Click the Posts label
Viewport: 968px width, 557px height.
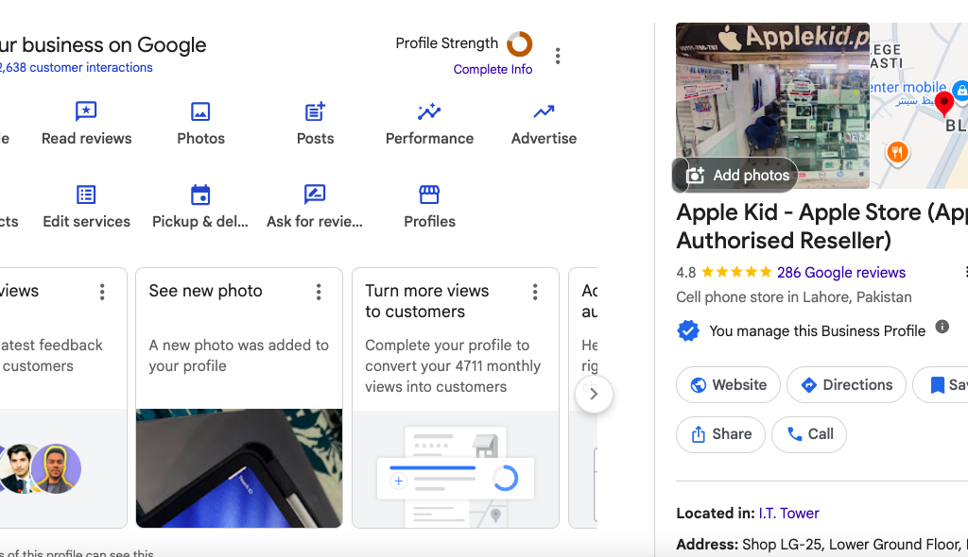tap(316, 138)
